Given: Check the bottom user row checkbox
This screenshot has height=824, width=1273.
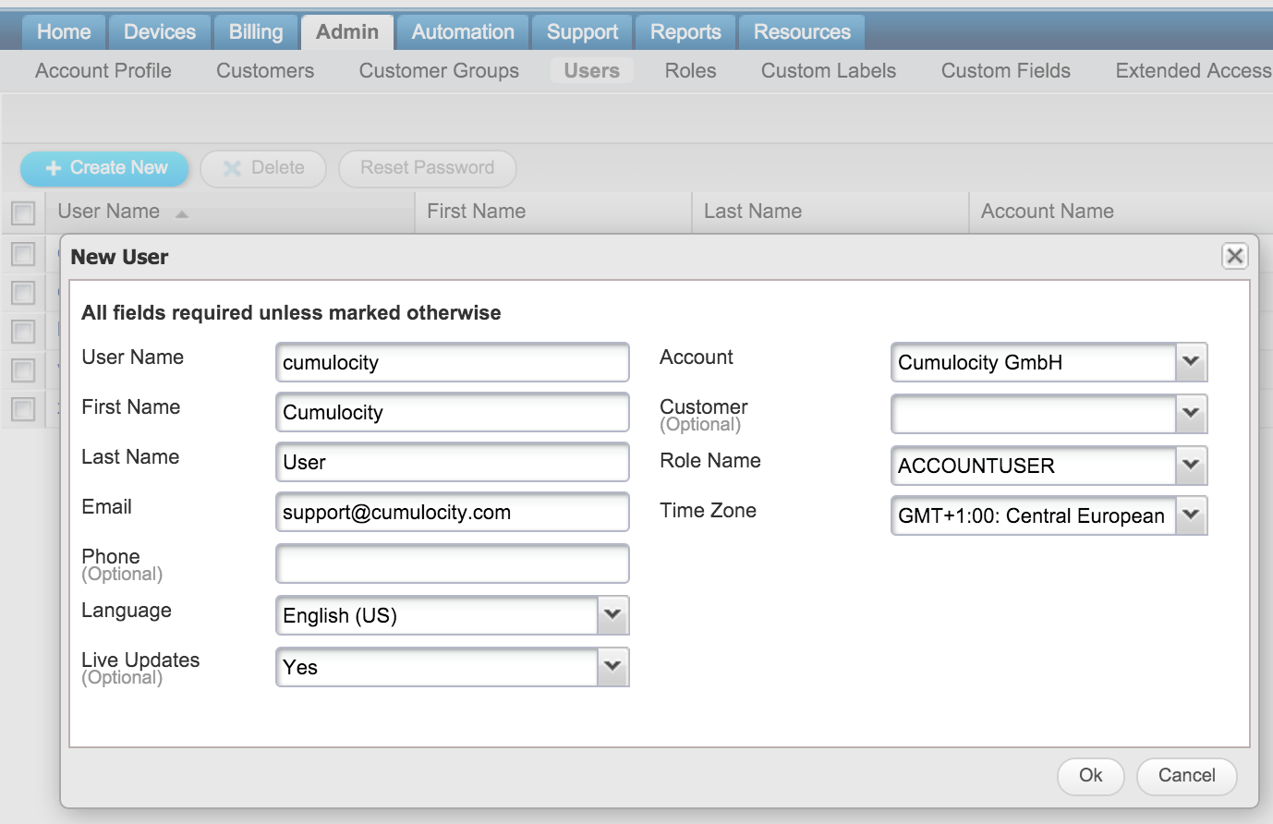Looking at the screenshot, I should [x=23, y=408].
